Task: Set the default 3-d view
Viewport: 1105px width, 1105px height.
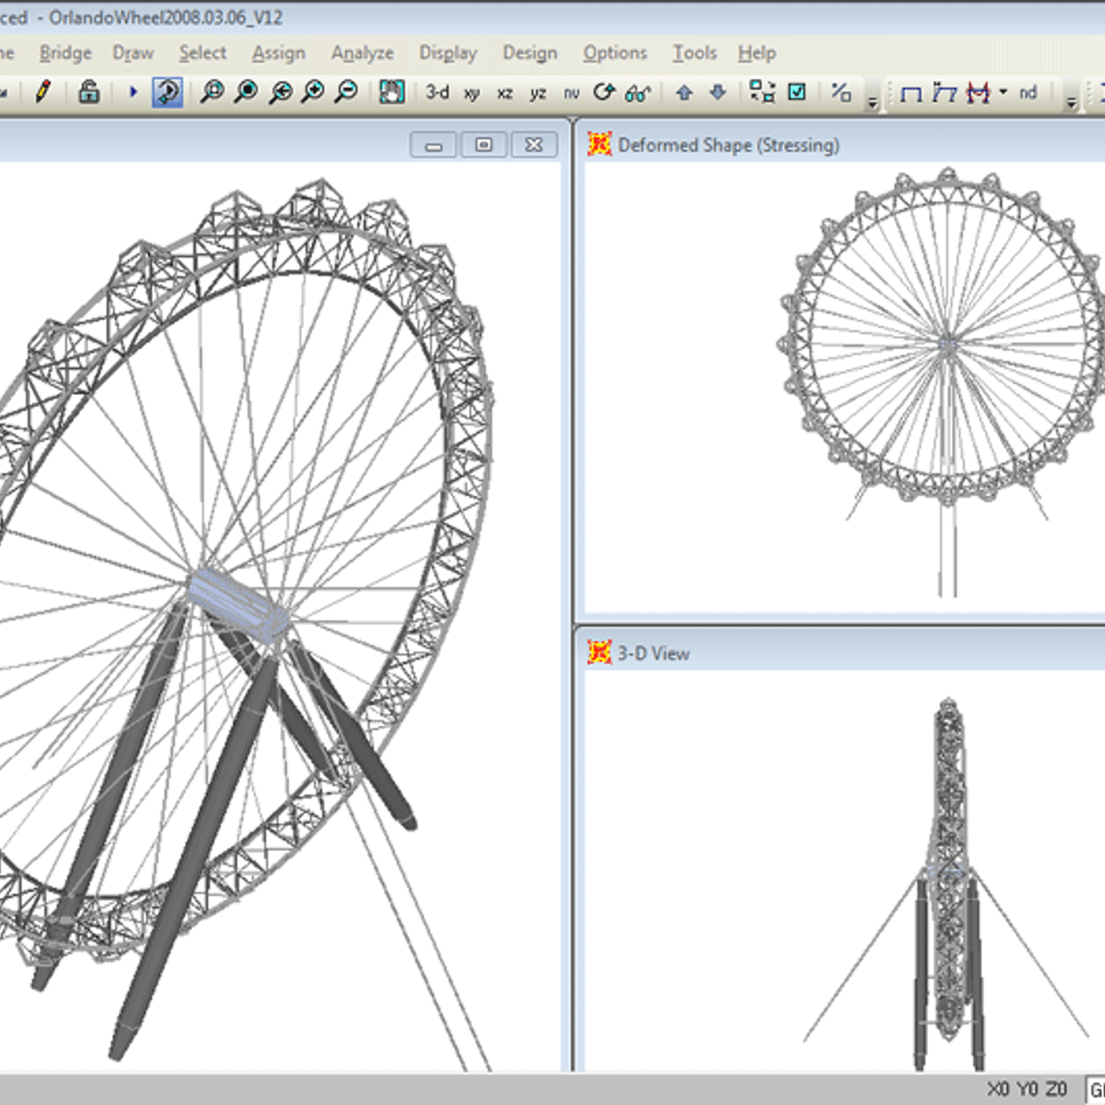Action: pos(437,92)
